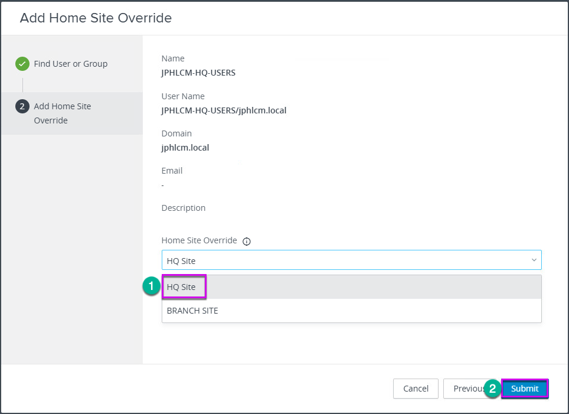Click the jphlcm.local domain value
This screenshot has height=414, width=569.
click(x=185, y=148)
